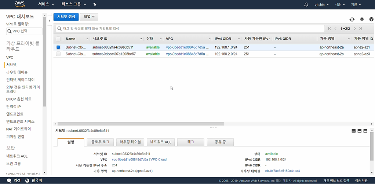Switch to the 라우팅 테이블 tab
The image size is (375, 184).
click(130, 142)
